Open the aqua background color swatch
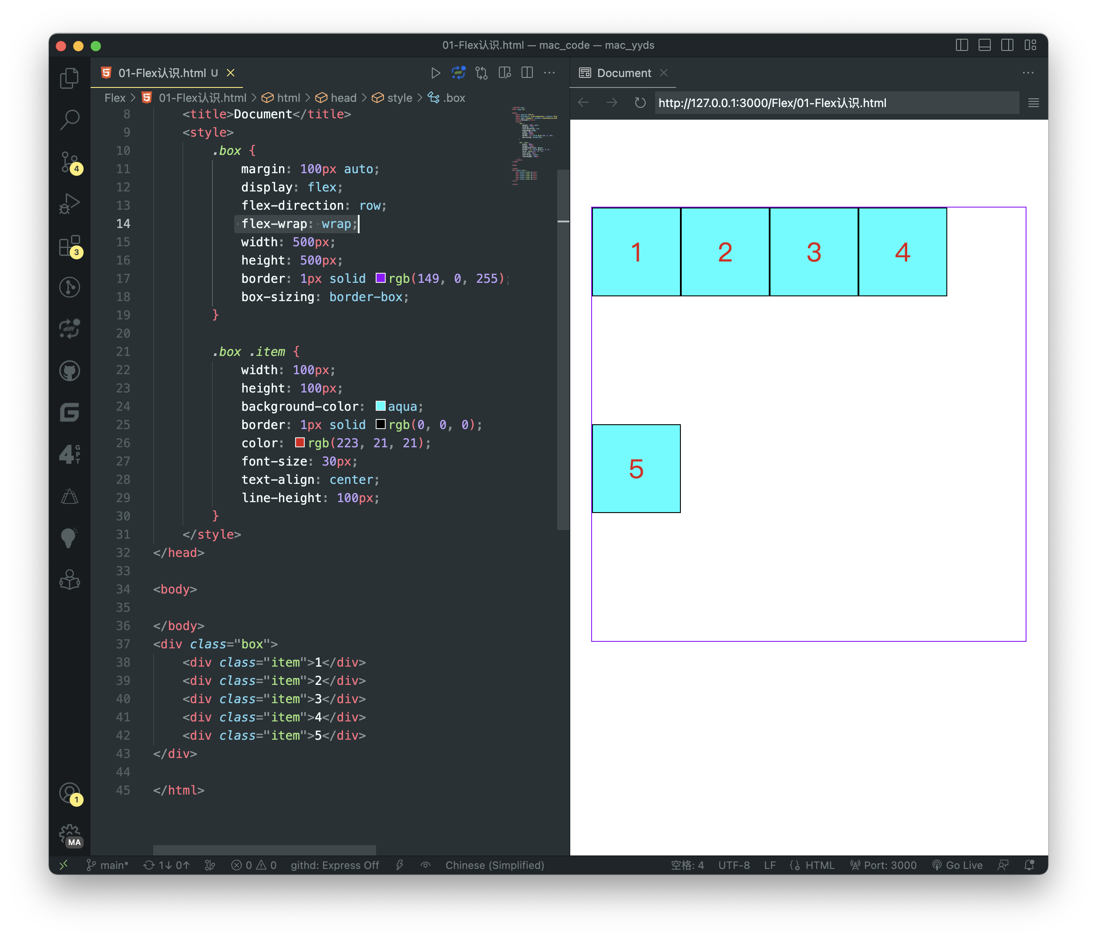Image resolution: width=1097 pixels, height=939 pixels. (x=380, y=406)
